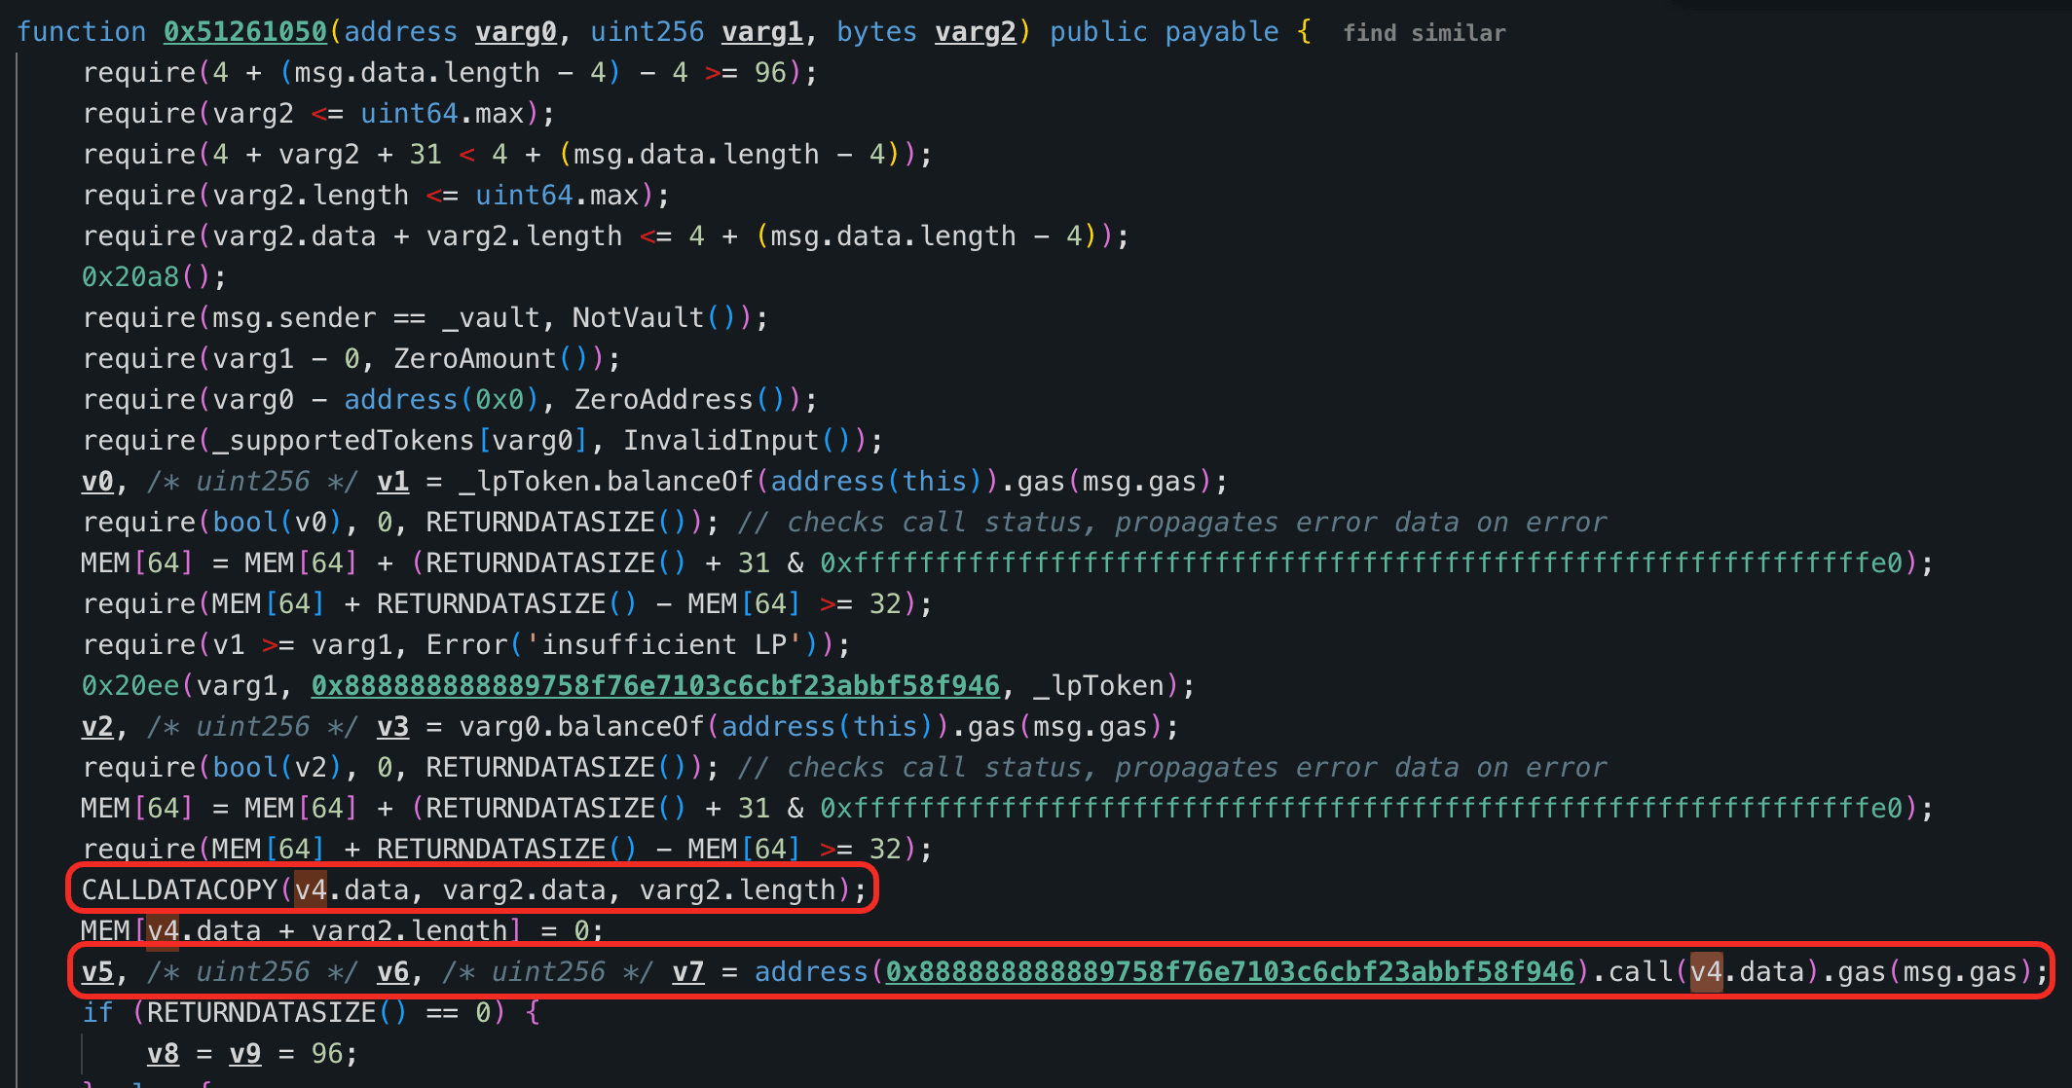This screenshot has height=1088, width=2072.
Task: Click variable v3 declaration
Action: pyautogui.click(x=392, y=727)
